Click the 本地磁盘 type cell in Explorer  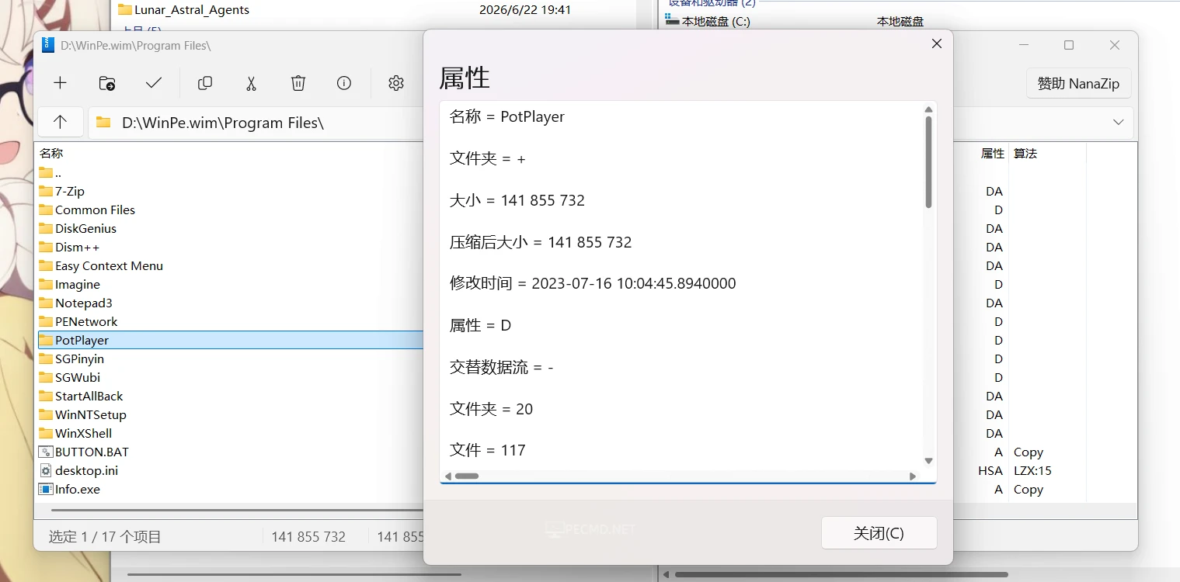pos(900,21)
